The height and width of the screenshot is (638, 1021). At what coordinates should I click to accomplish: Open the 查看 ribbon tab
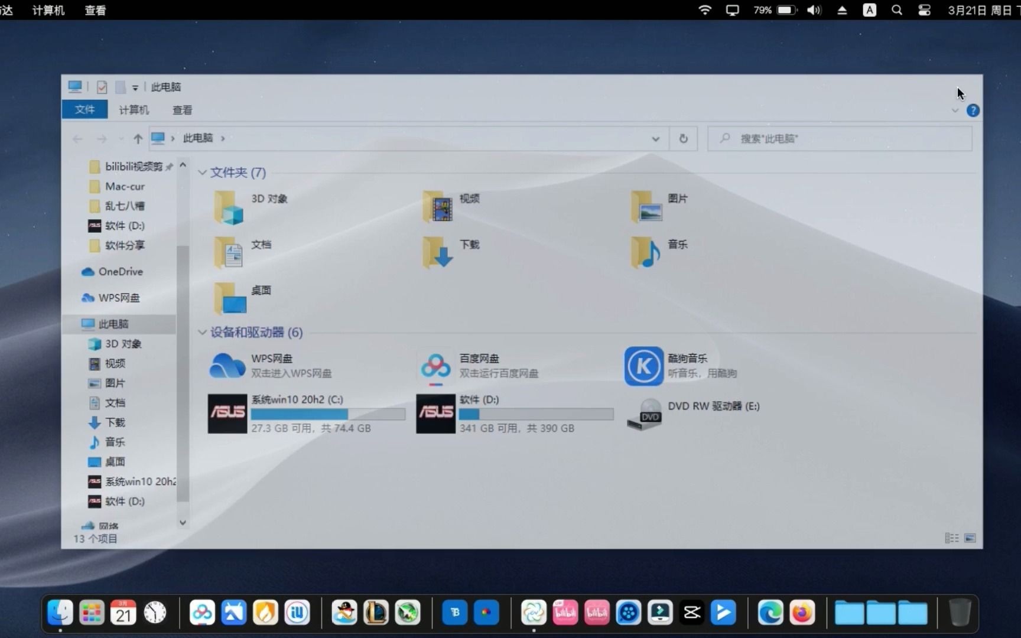click(182, 110)
